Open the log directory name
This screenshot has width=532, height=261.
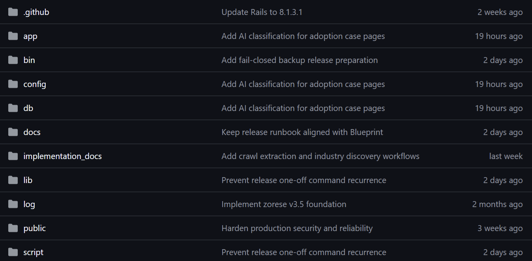tap(29, 204)
